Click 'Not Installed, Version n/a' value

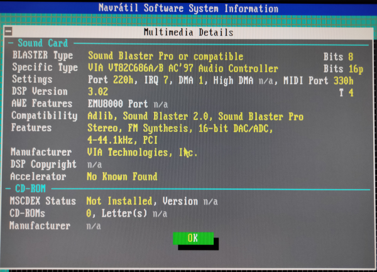152,201
